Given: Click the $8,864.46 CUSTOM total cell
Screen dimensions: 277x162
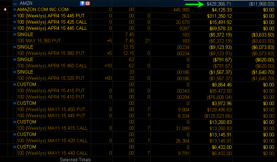Looking at the screenshot, I should tap(222, 85).
